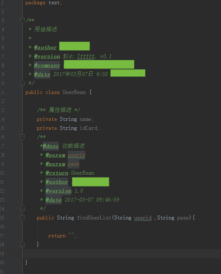
Task: Place cursor on the UserBean class name
Action: [74, 92]
